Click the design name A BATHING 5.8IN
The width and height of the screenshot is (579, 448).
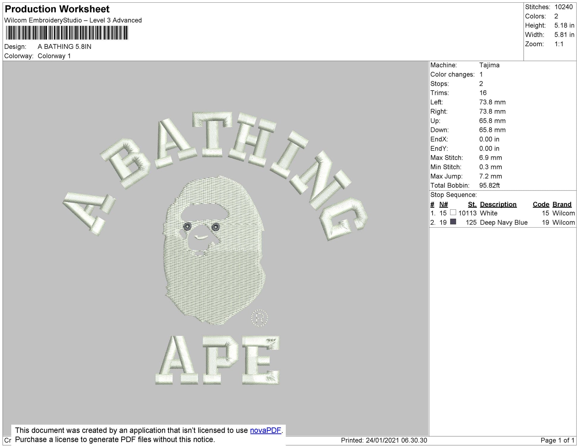pyautogui.click(x=64, y=46)
